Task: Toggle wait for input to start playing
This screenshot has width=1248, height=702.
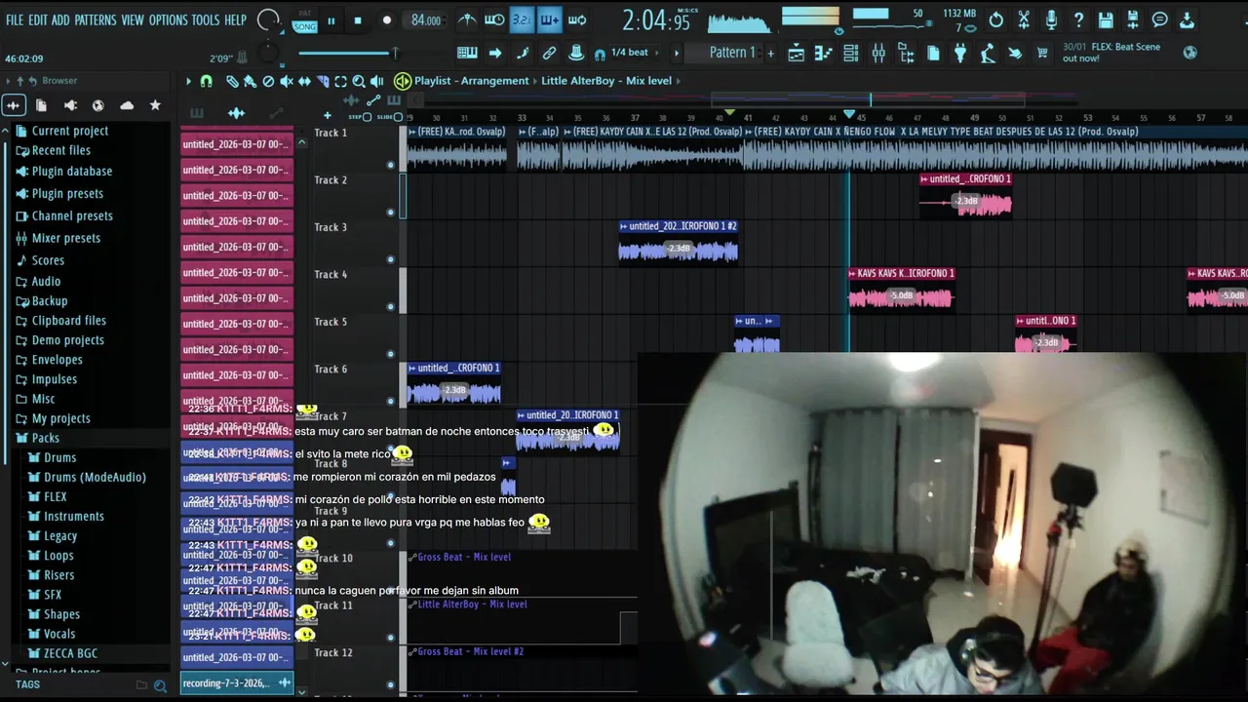Action: click(x=494, y=19)
